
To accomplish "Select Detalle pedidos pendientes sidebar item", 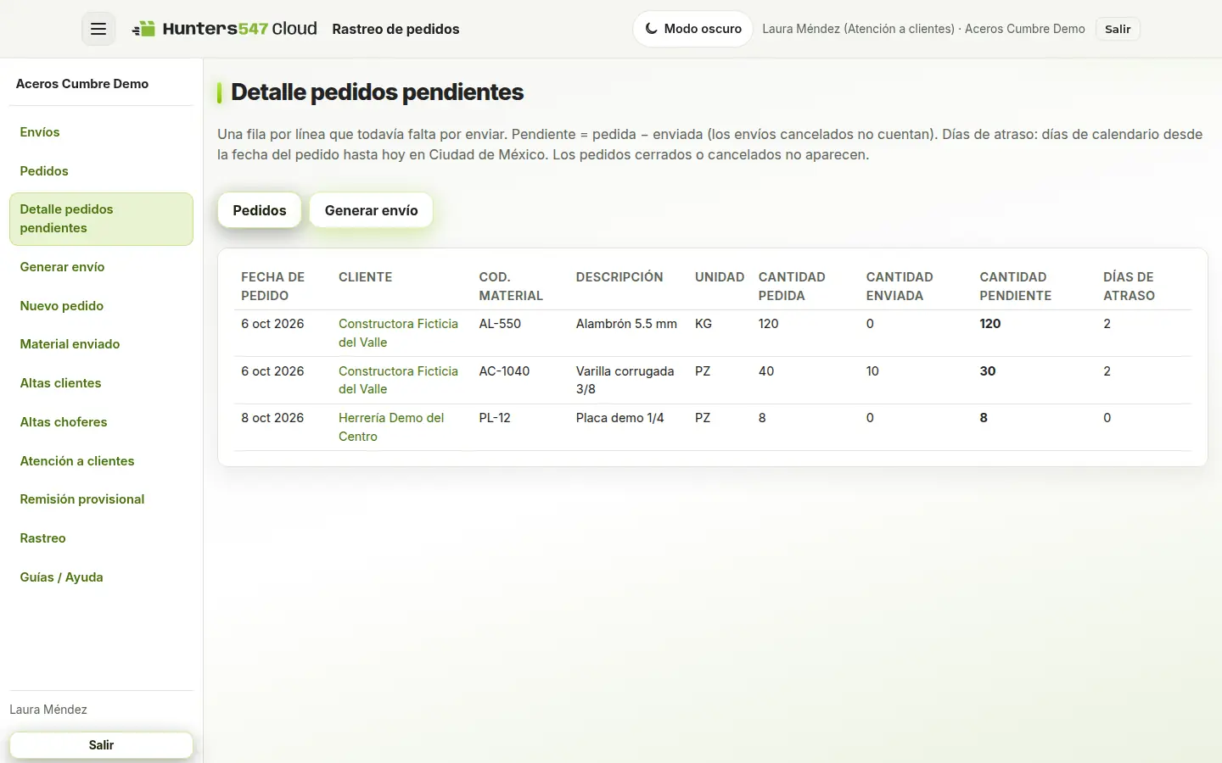I will coord(101,219).
